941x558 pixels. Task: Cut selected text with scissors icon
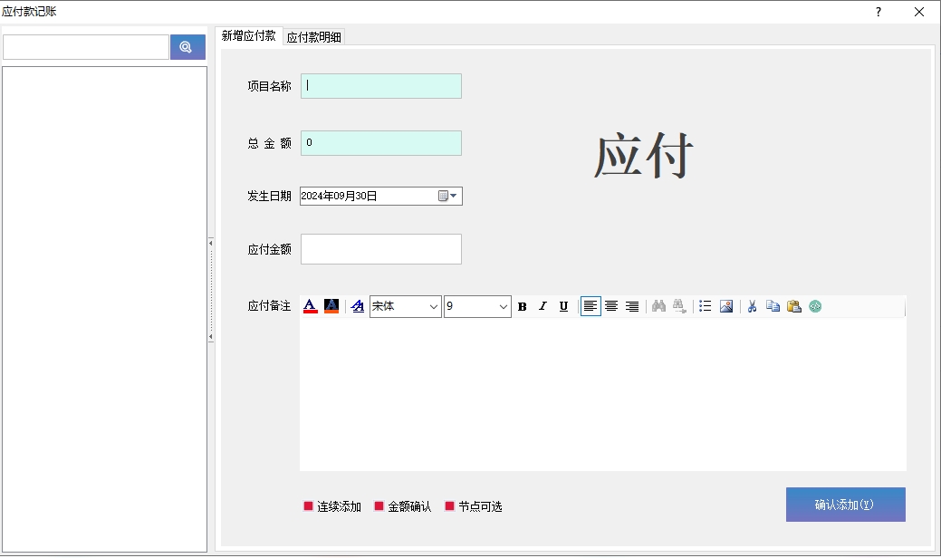pyautogui.click(x=752, y=306)
